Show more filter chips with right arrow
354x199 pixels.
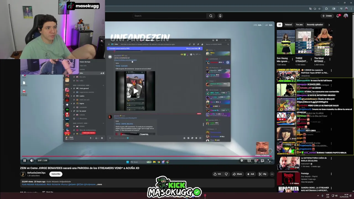coord(329,25)
